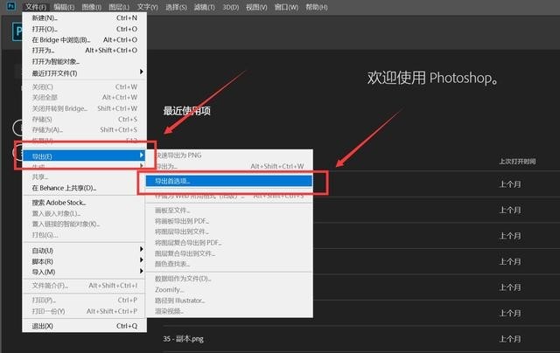The width and height of the screenshot is (560, 353).
Task: Click 数据组作为文件(D)... entry
Action: pos(229,279)
